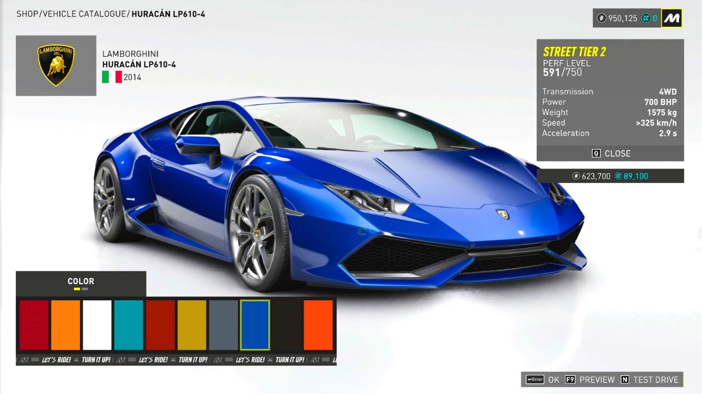Close the performance stats panel

610,154
